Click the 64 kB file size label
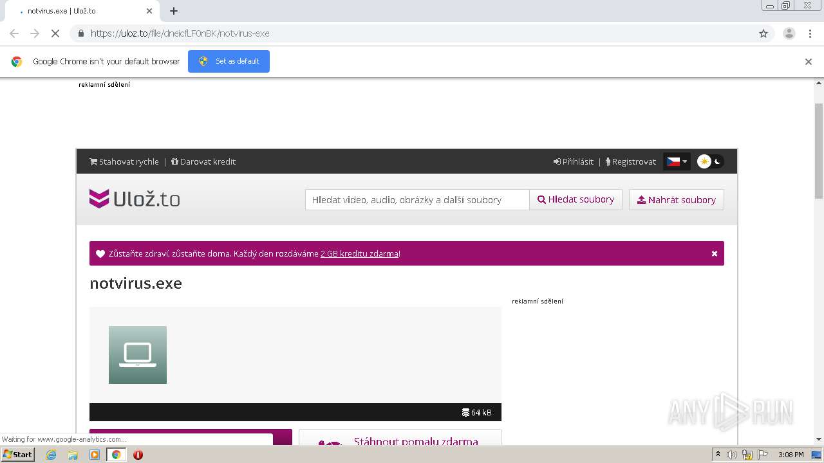 click(477, 412)
